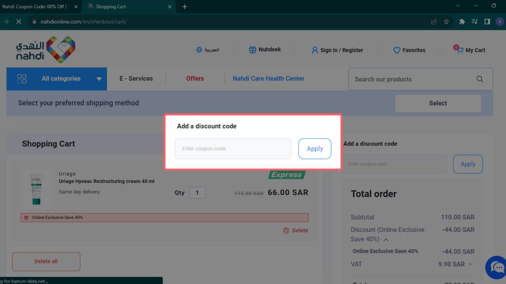The image size is (506, 284).
Task: Click Same day delivery text
Action: (x=79, y=192)
